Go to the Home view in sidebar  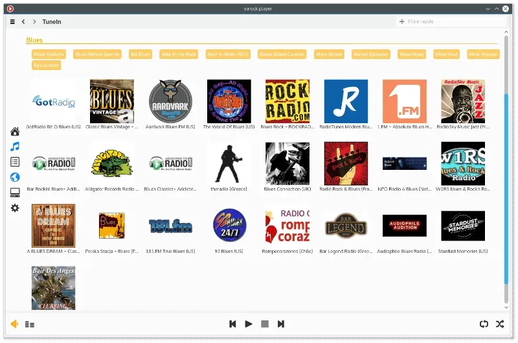point(15,132)
